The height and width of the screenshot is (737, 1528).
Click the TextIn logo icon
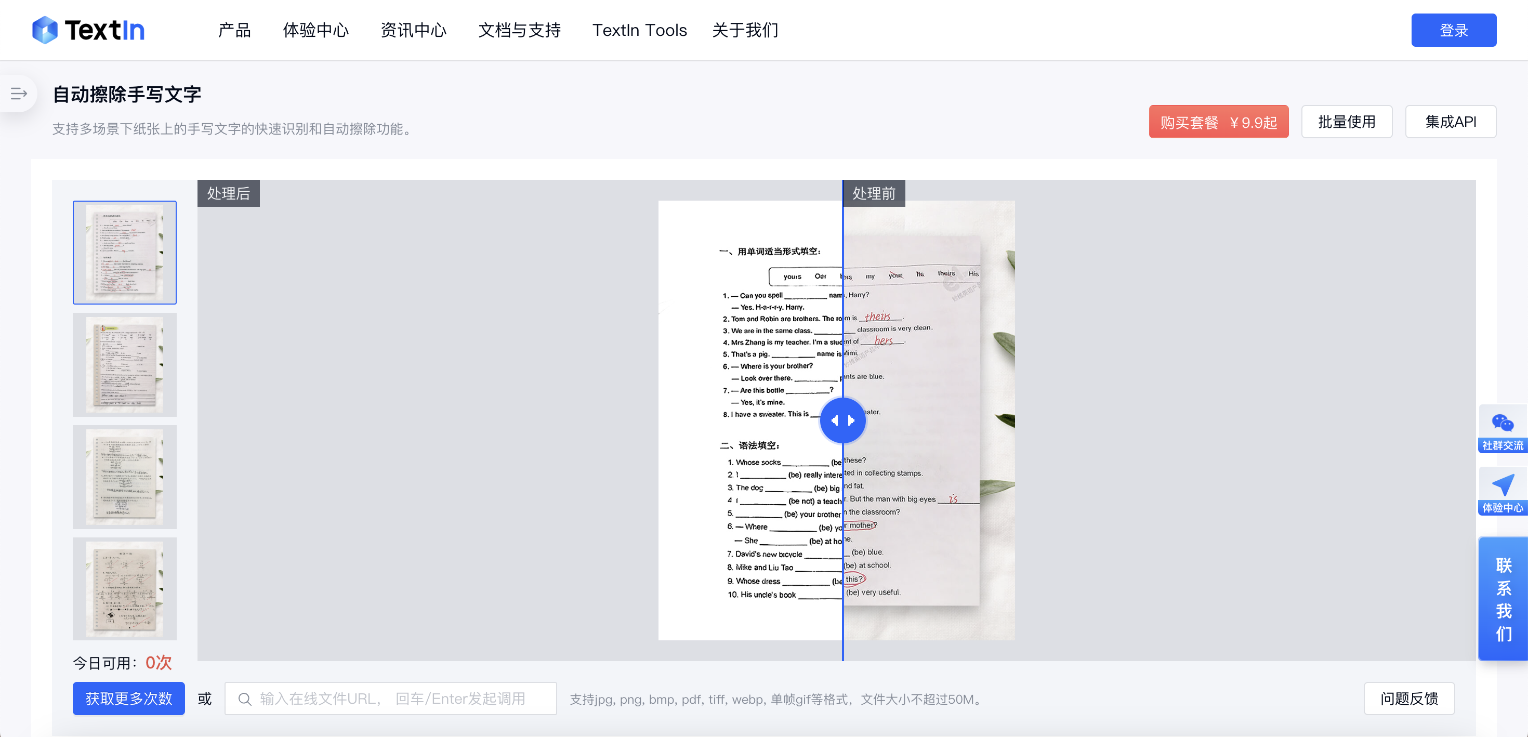point(45,30)
